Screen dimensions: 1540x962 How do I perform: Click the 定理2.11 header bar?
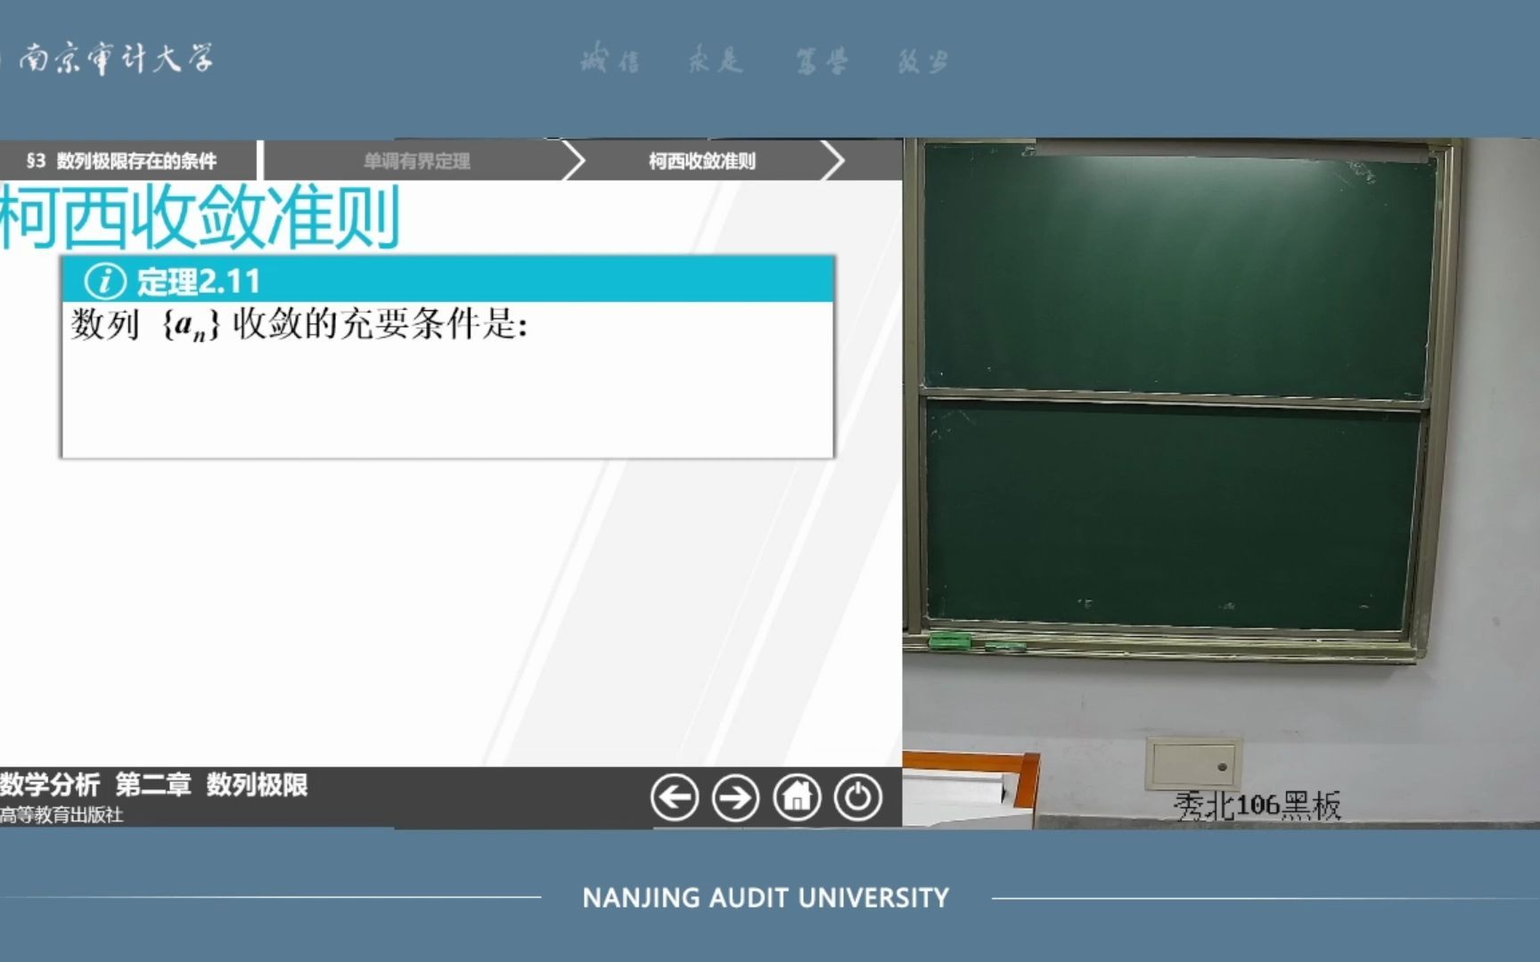click(x=448, y=281)
